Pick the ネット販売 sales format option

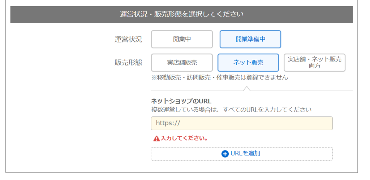coord(248,63)
